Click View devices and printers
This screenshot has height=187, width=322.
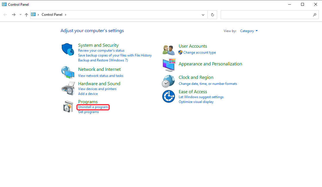pyautogui.click(x=97, y=89)
